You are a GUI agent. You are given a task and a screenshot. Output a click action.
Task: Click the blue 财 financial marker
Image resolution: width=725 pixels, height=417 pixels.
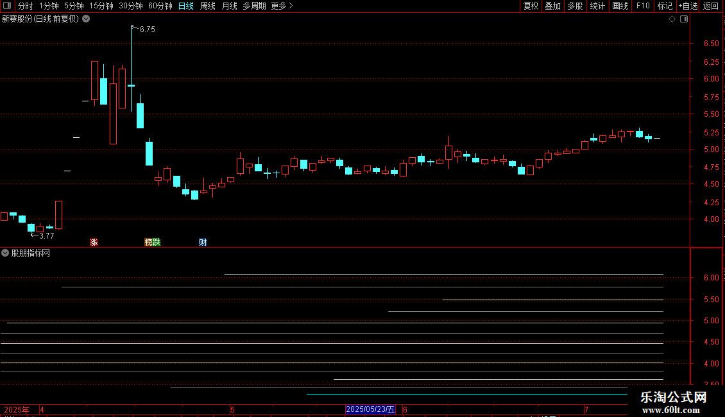203,243
